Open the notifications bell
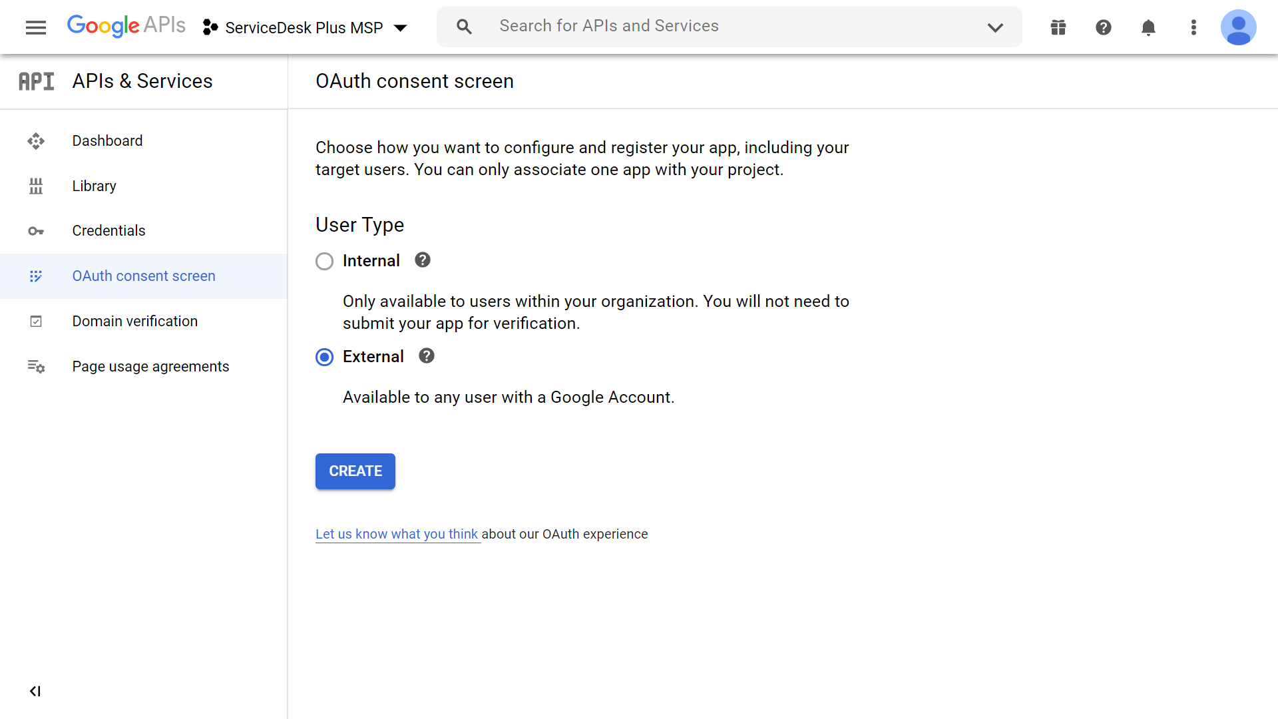Viewport: 1278px width, 719px height. (1148, 27)
